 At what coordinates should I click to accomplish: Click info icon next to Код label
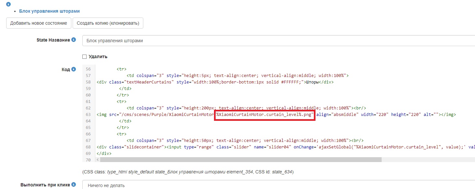74,69
